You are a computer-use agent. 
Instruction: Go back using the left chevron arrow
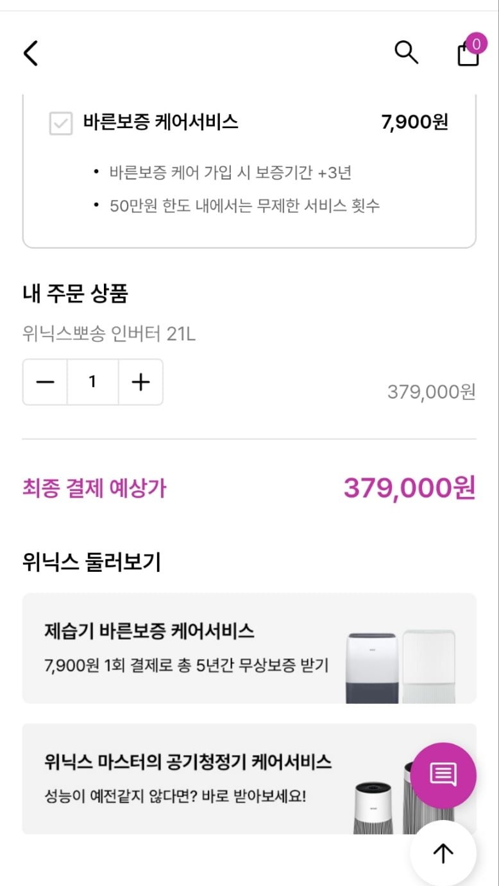coord(31,53)
